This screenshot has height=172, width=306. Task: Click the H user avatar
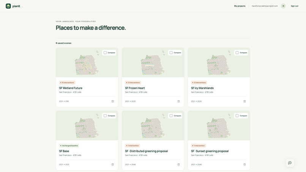click(x=283, y=6)
